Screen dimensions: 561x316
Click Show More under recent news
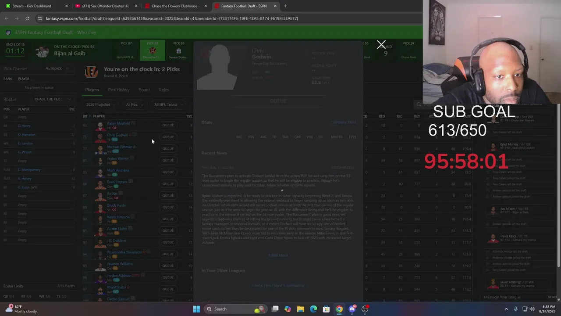tap(278, 255)
